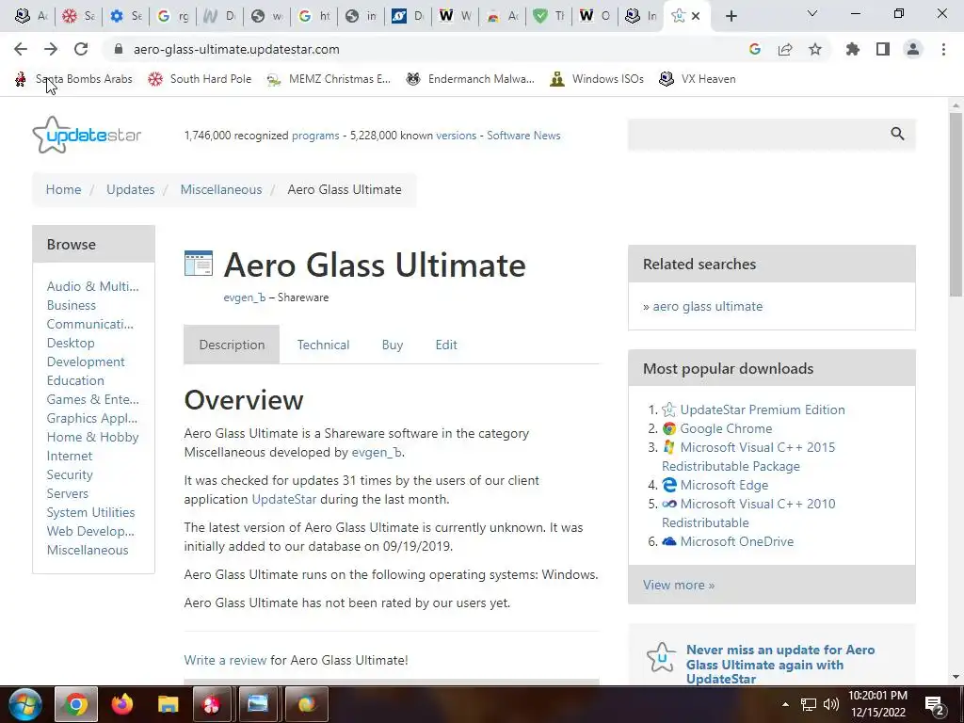
Task: Click 'Never miss an update' promo link
Action: (x=780, y=665)
